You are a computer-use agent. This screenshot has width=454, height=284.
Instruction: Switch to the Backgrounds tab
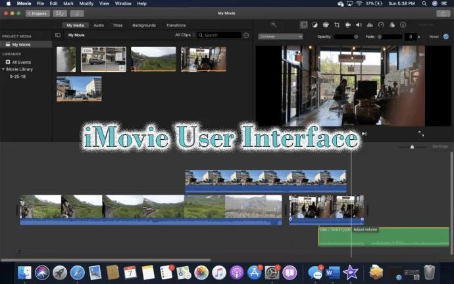point(144,25)
